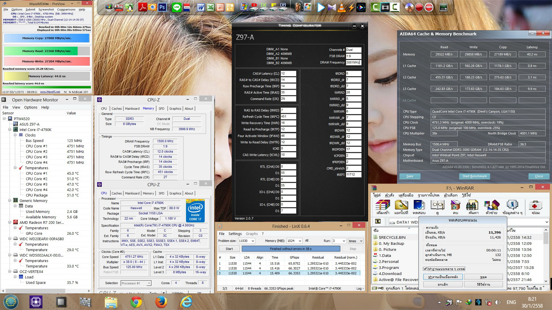Click the CAS# Latency (CL) field in Timing Configurator
This screenshot has height=310, width=552.
[x=288, y=74]
